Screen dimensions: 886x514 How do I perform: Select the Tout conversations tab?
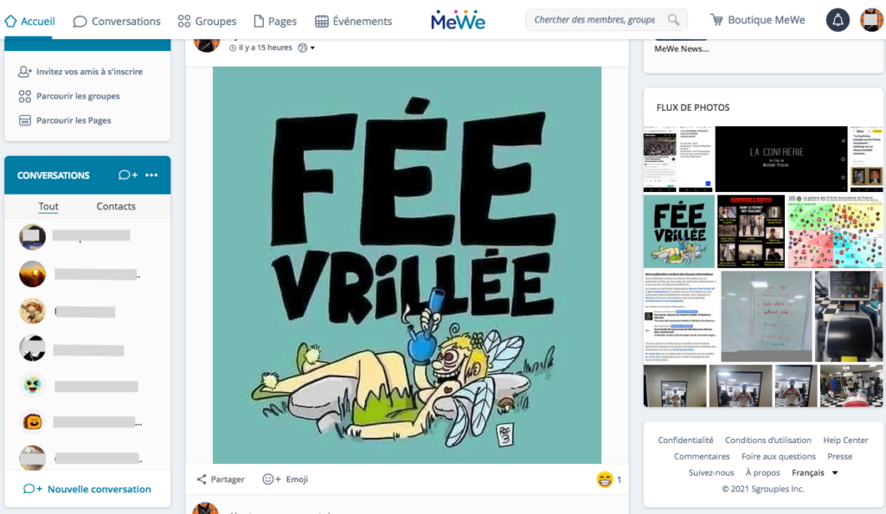pos(48,206)
